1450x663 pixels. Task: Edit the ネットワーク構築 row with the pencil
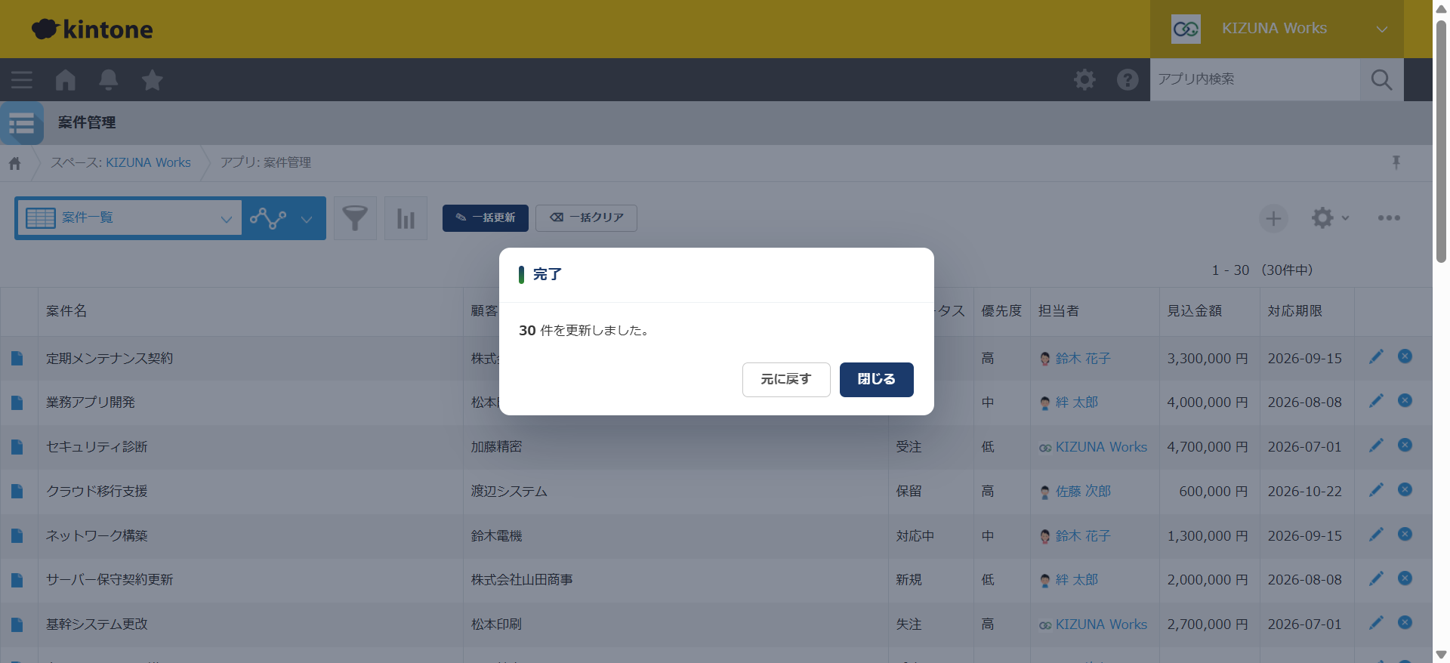1377,534
